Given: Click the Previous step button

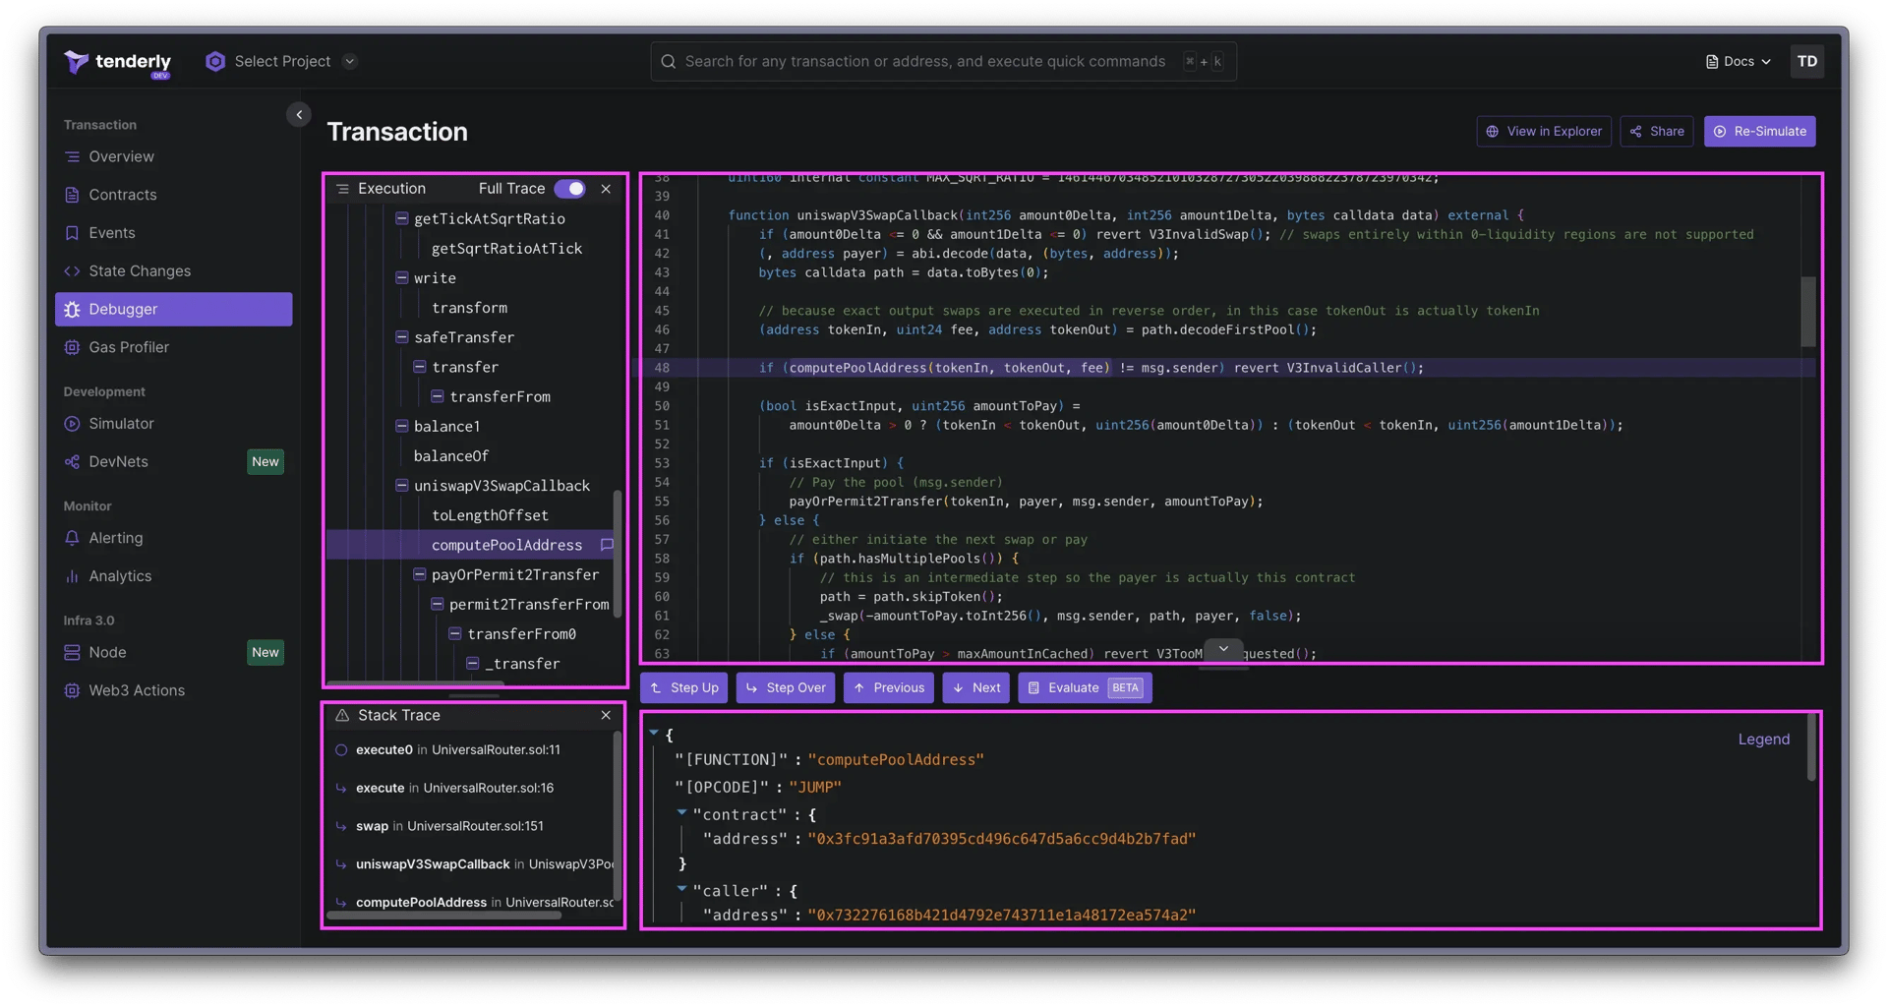Looking at the screenshot, I should (889, 688).
